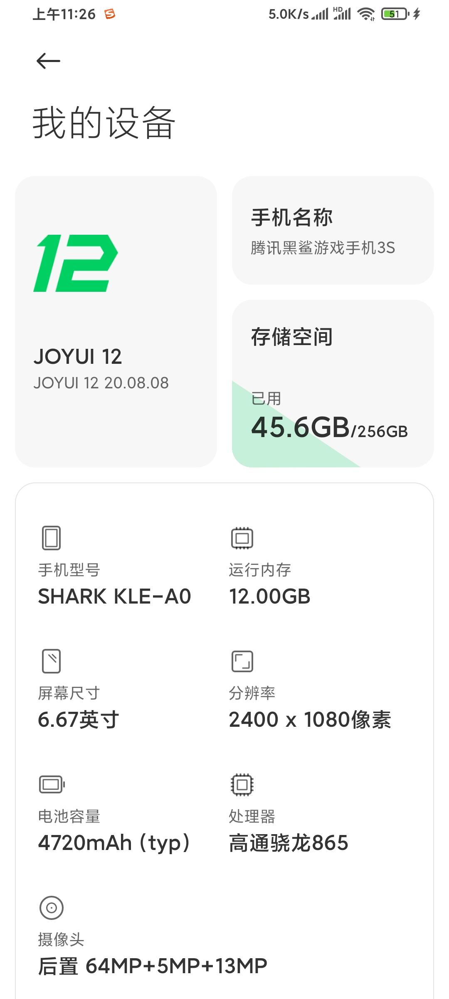Tap the Wi-Fi signal icon in status bar
Viewport: 449px width, 999px height.
point(366,15)
